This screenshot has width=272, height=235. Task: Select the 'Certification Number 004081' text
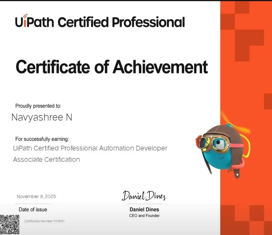tap(44, 221)
